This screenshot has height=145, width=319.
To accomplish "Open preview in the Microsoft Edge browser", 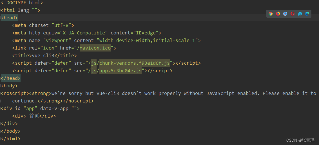I will click(307, 14).
